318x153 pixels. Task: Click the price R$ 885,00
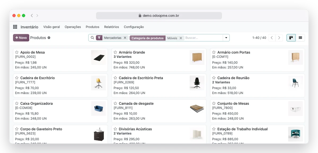click(230, 139)
